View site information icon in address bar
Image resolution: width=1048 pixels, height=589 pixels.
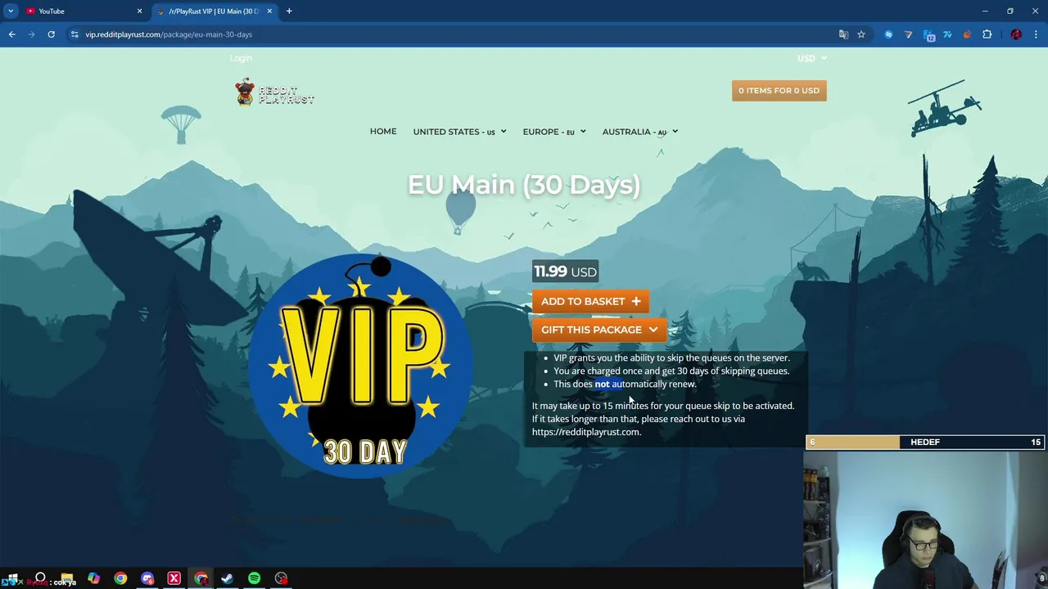click(x=75, y=34)
